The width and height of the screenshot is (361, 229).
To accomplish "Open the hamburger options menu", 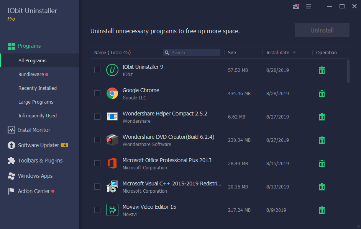I will pyautogui.click(x=309, y=6).
